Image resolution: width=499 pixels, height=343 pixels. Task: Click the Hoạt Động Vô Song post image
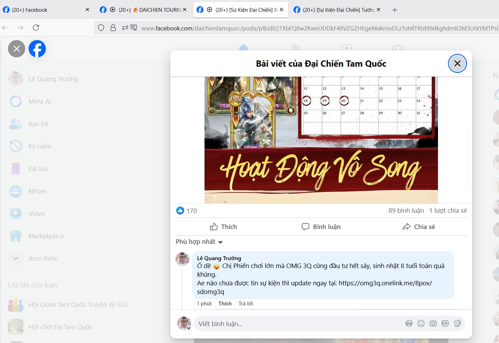tap(321, 140)
